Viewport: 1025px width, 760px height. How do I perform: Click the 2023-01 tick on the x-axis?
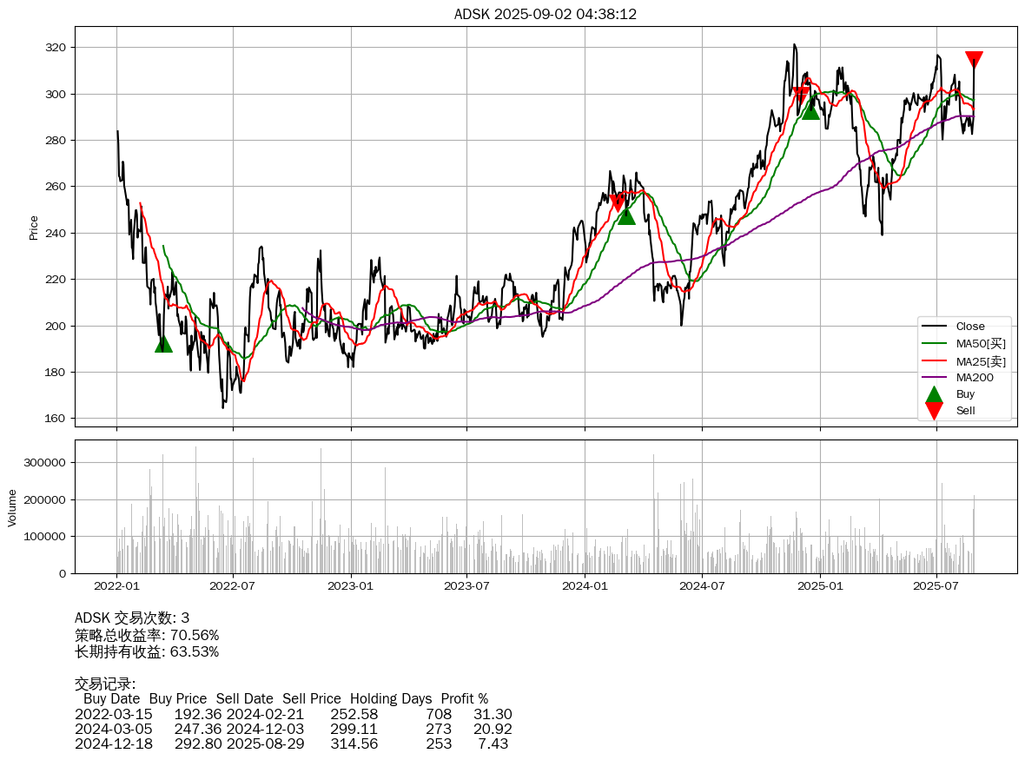(x=351, y=585)
